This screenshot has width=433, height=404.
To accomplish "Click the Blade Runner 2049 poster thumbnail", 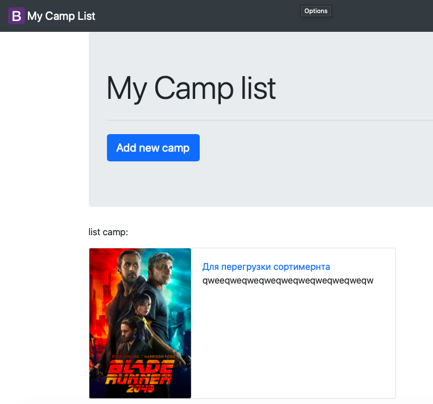I will coord(140,323).
